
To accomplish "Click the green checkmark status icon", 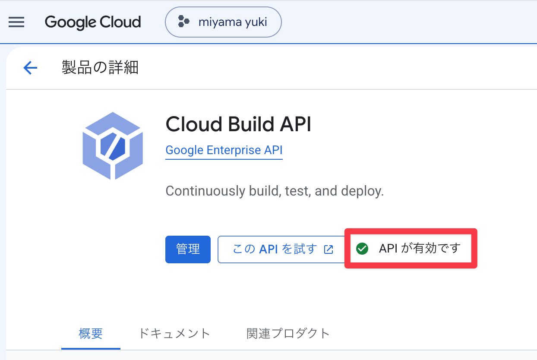I will [x=362, y=249].
